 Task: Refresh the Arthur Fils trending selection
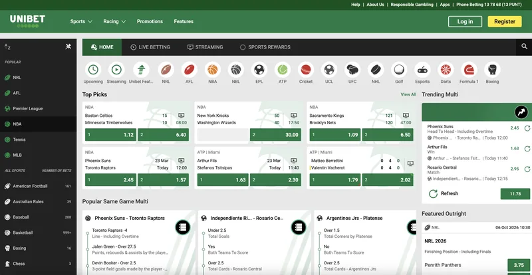527,149
